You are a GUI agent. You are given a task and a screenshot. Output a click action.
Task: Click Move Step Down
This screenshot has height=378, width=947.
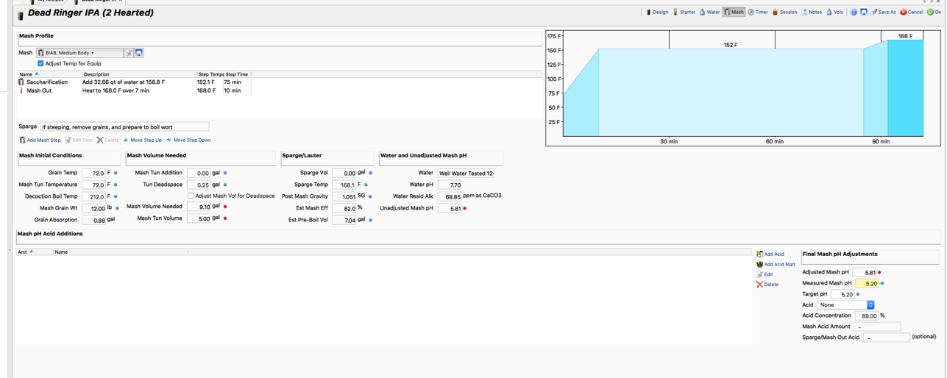tap(189, 140)
